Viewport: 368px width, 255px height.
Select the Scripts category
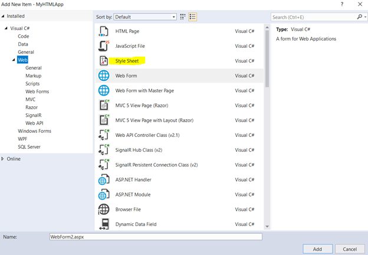coord(32,84)
